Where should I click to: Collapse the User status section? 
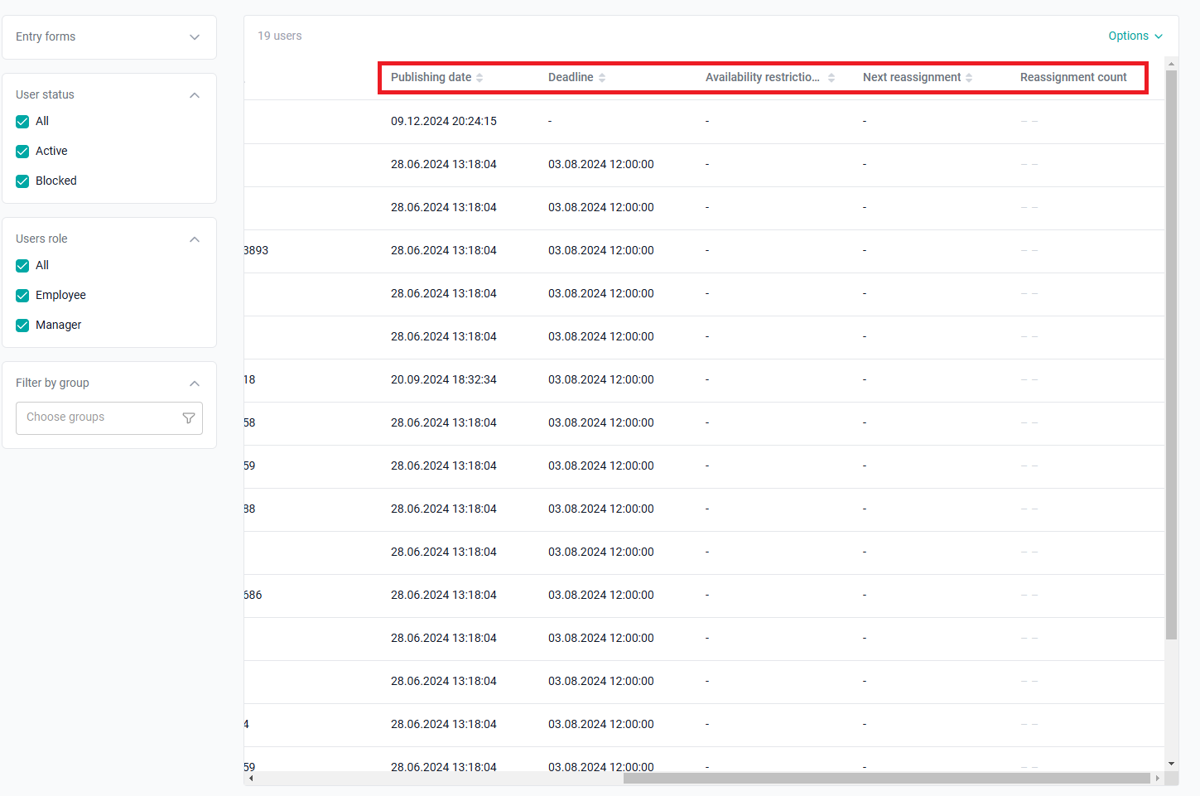[195, 95]
